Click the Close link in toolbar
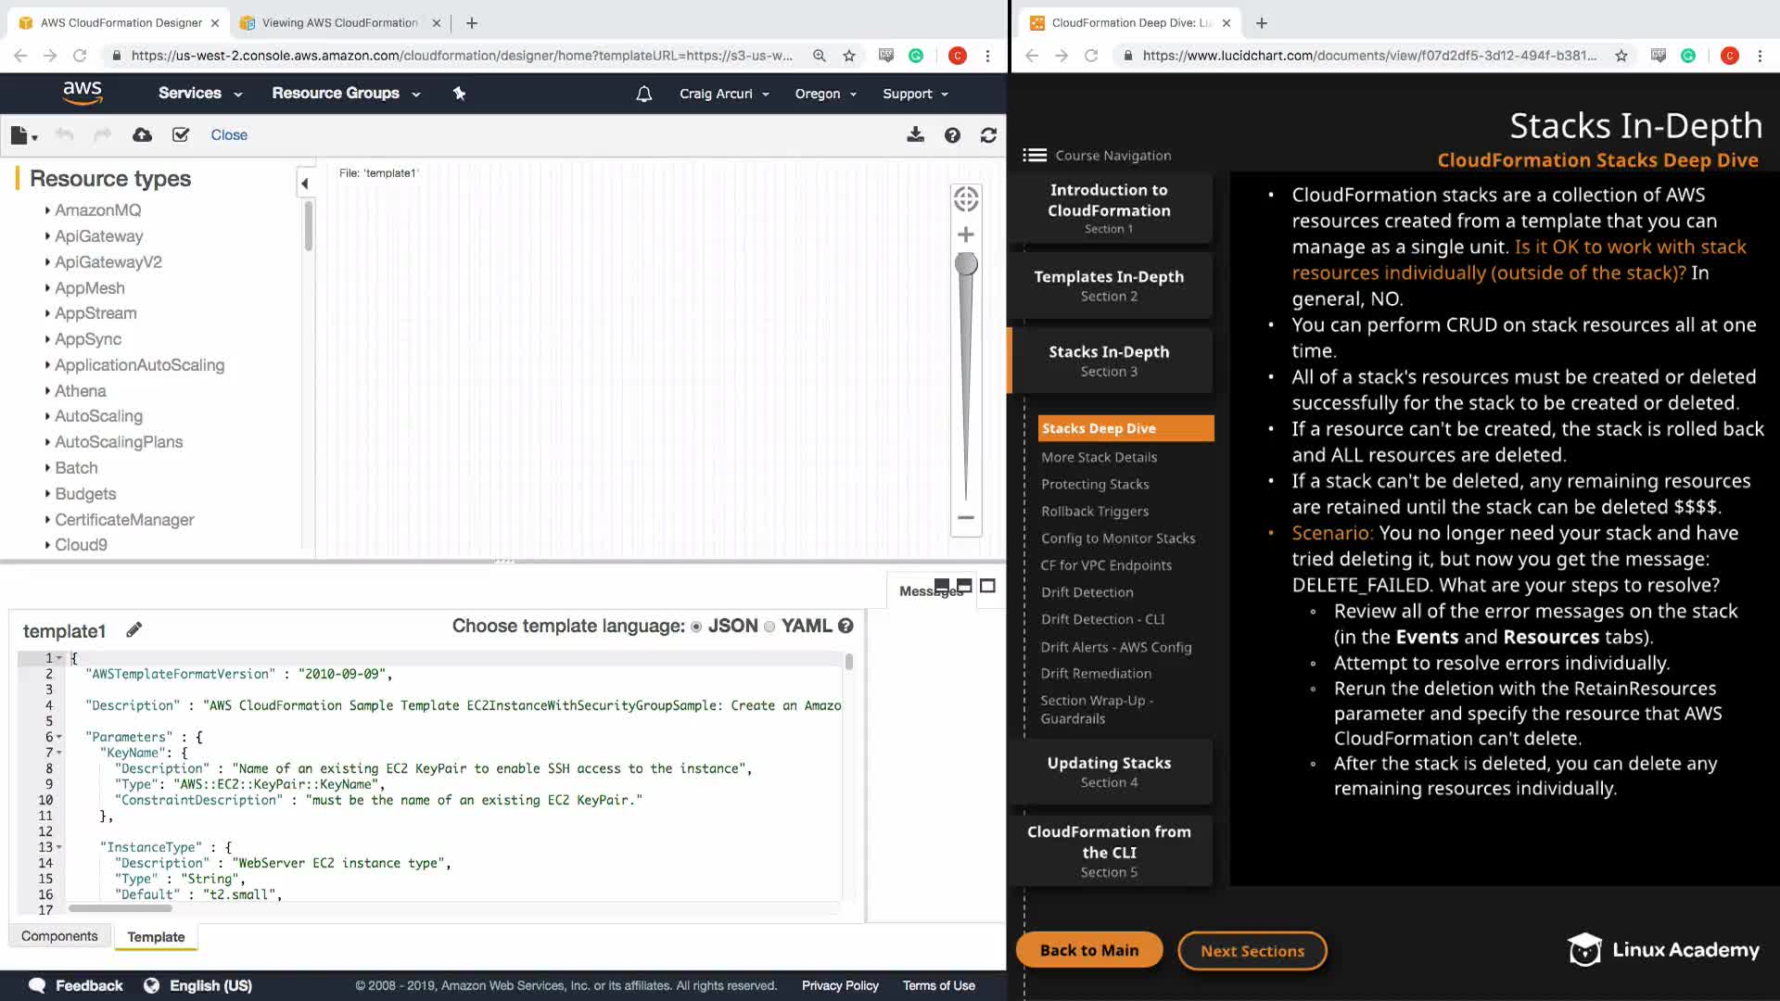 pos(229,135)
